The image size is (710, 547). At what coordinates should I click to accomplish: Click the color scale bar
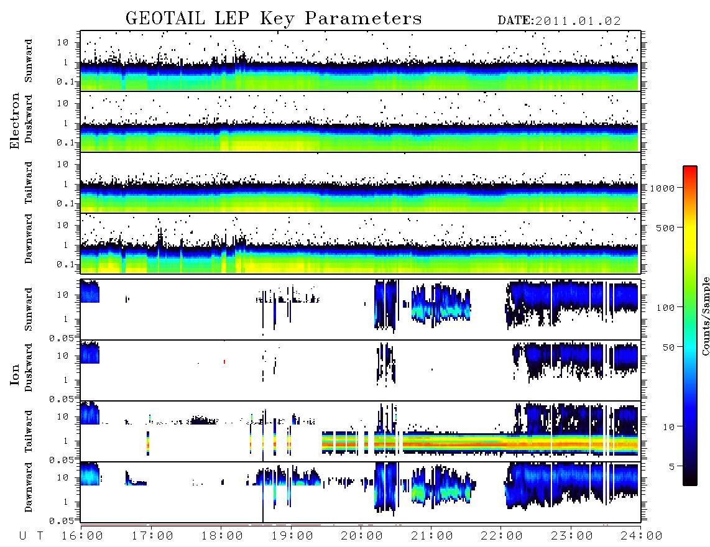point(690,326)
